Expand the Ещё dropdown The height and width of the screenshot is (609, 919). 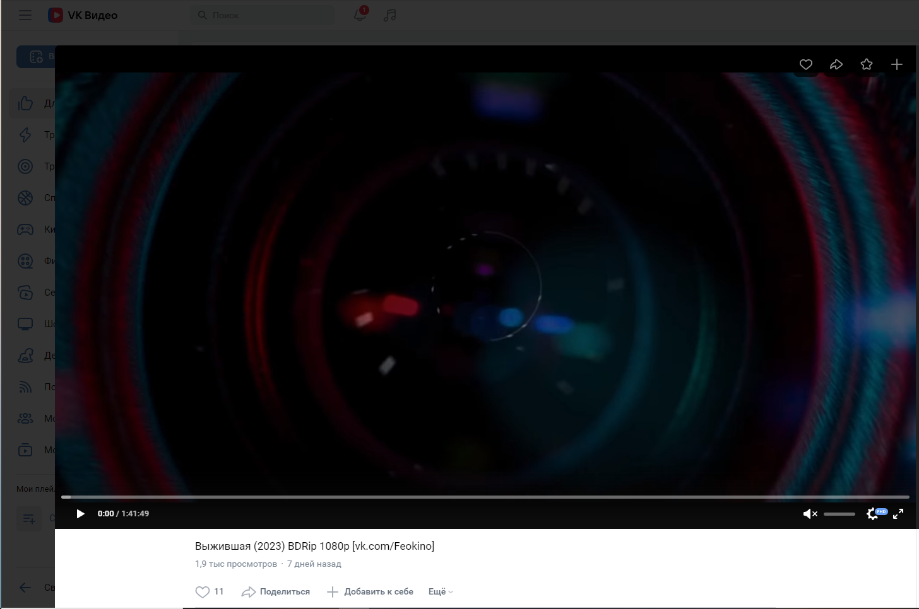click(441, 591)
